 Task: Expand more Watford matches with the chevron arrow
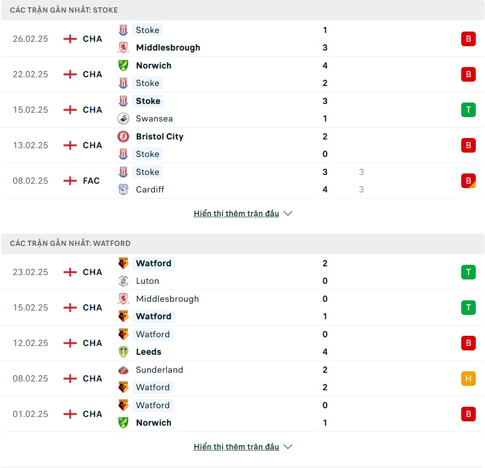pyautogui.click(x=288, y=447)
